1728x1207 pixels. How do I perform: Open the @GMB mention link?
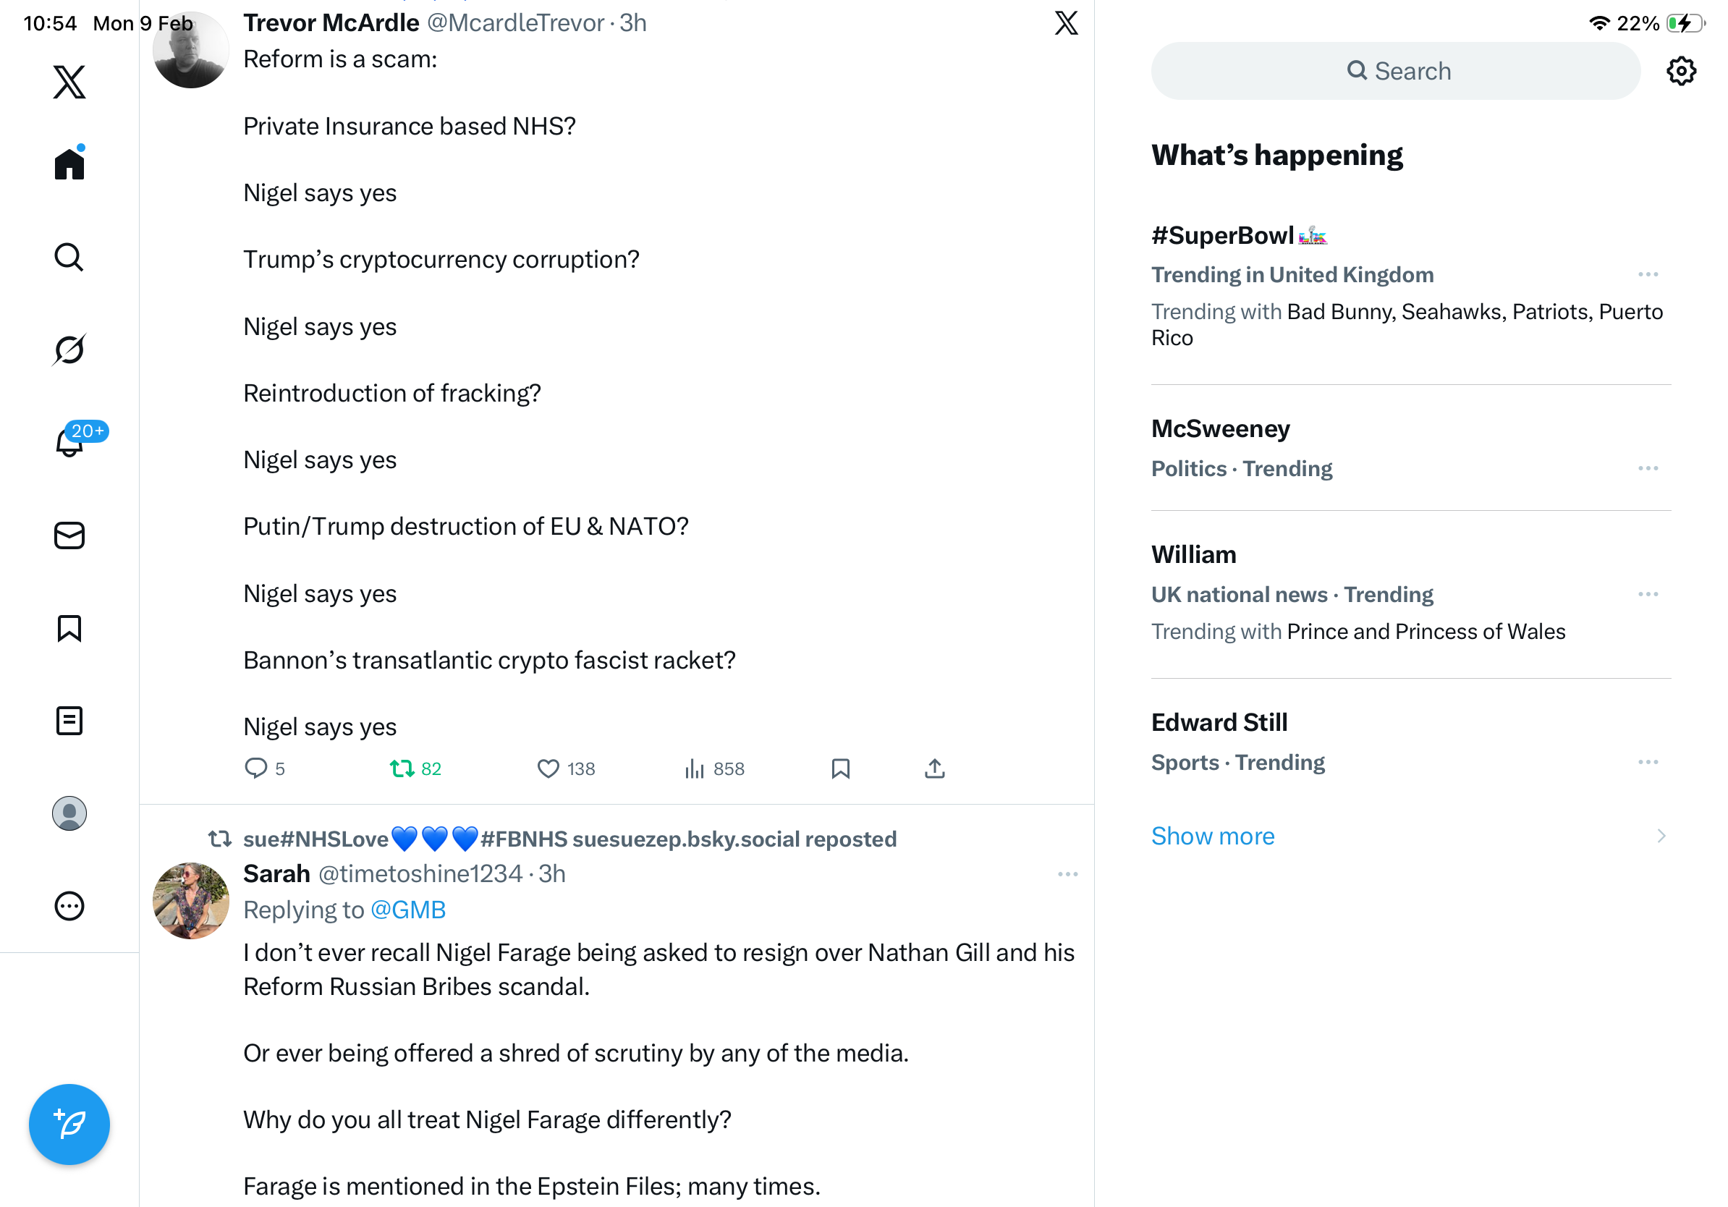point(408,910)
